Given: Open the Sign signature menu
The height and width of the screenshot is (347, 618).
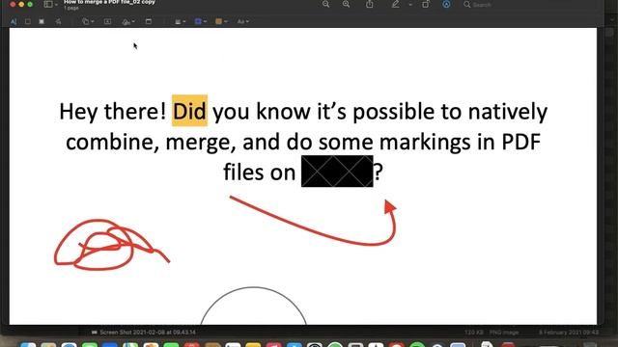Looking at the screenshot, I should coord(128,21).
